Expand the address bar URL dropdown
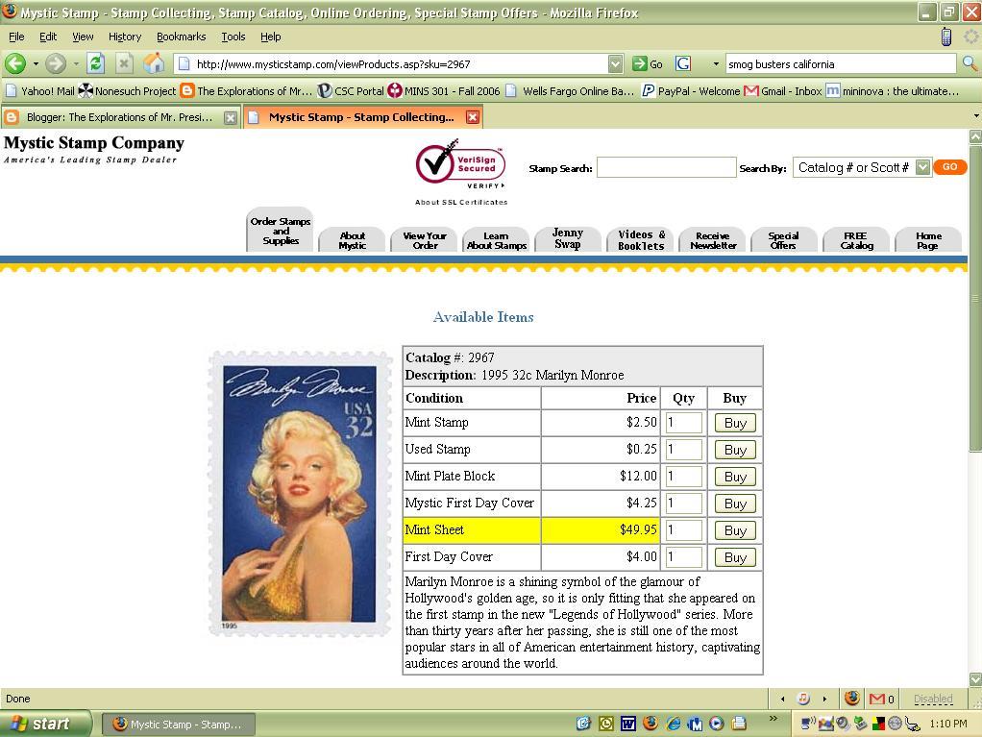 (x=616, y=63)
